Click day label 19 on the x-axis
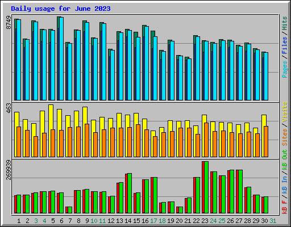 (171, 221)
